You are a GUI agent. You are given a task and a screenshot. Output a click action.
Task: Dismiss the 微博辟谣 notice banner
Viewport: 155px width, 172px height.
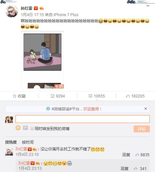point(146,109)
